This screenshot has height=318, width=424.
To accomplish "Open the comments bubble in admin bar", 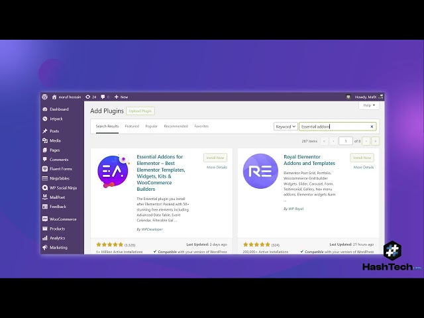I will point(105,97).
